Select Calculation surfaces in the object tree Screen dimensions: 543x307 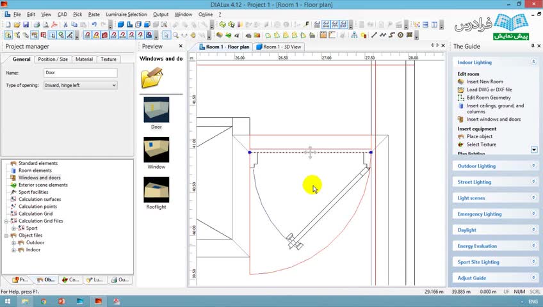click(x=40, y=199)
